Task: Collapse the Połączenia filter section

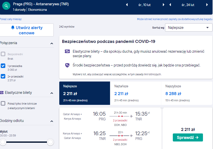Action: [x=52, y=43]
